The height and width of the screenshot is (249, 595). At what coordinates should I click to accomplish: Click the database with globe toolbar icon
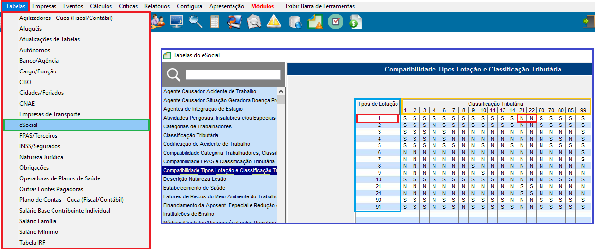[x=295, y=22]
